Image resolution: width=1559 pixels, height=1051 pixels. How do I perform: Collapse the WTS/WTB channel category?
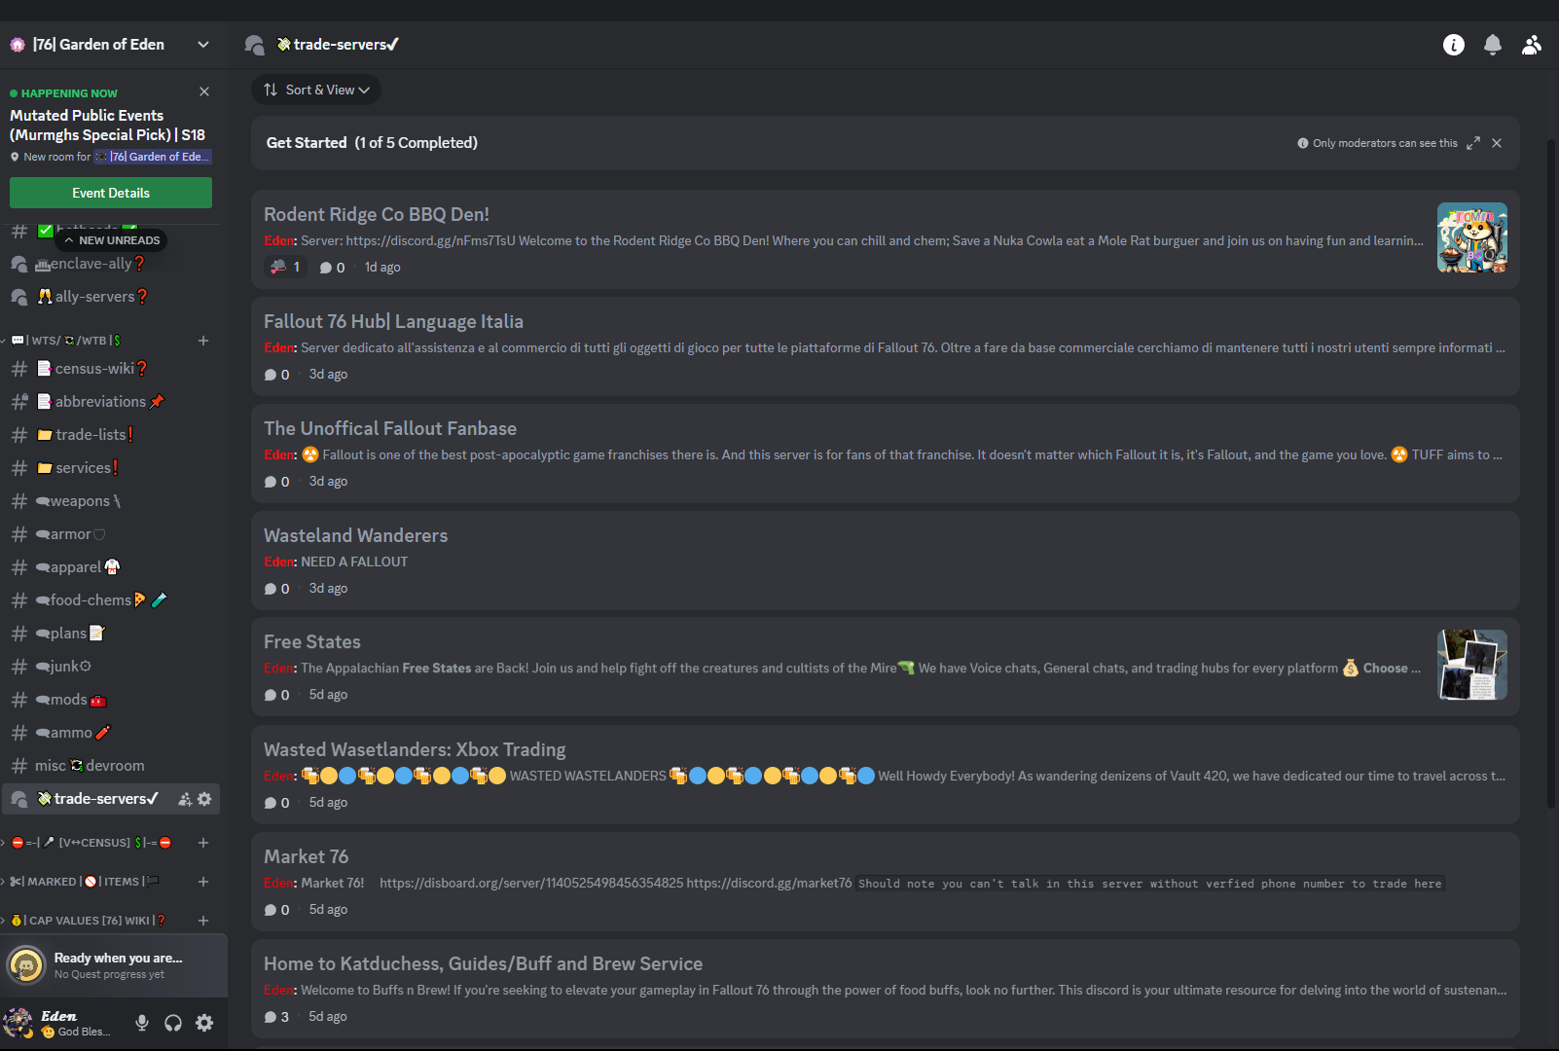[x=66, y=341]
